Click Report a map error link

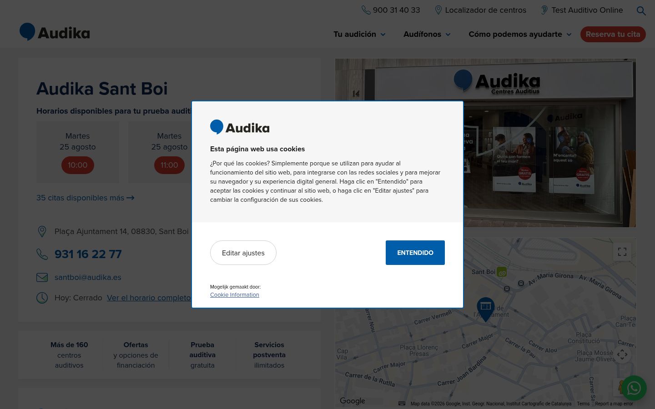[614, 404]
